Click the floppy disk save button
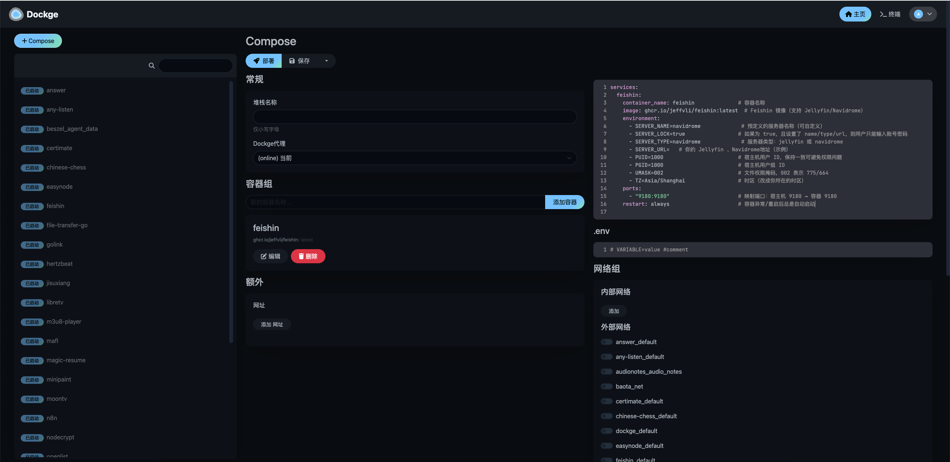Image resolution: width=950 pixels, height=462 pixels. 299,61
